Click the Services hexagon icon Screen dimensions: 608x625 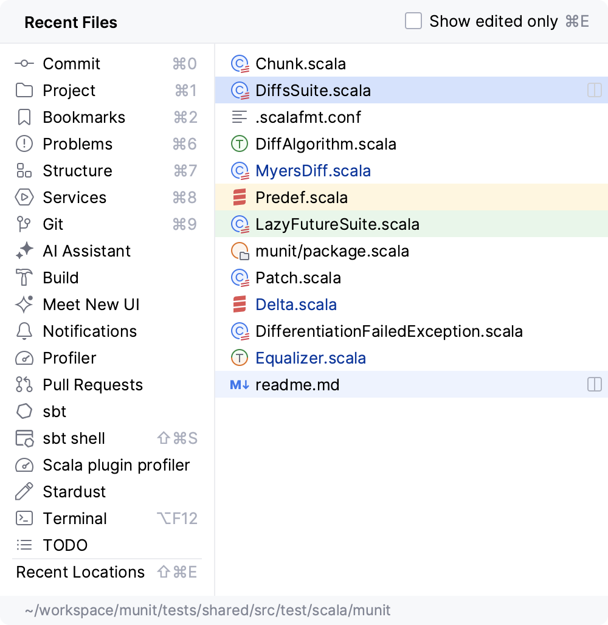click(24, 198)
